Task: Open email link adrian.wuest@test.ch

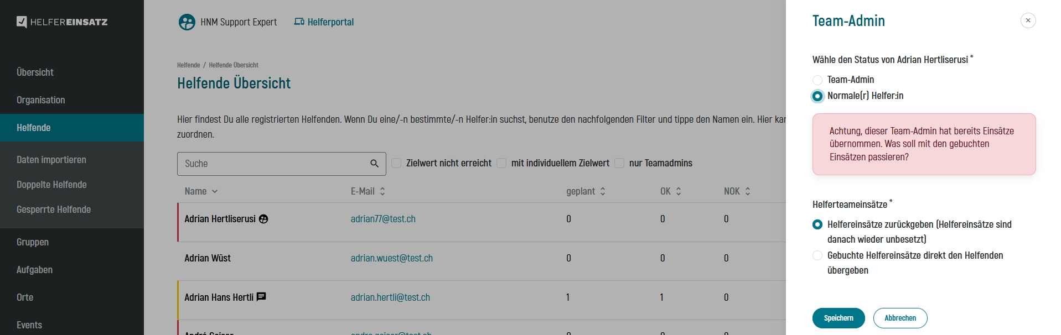Action: [391, 258]
